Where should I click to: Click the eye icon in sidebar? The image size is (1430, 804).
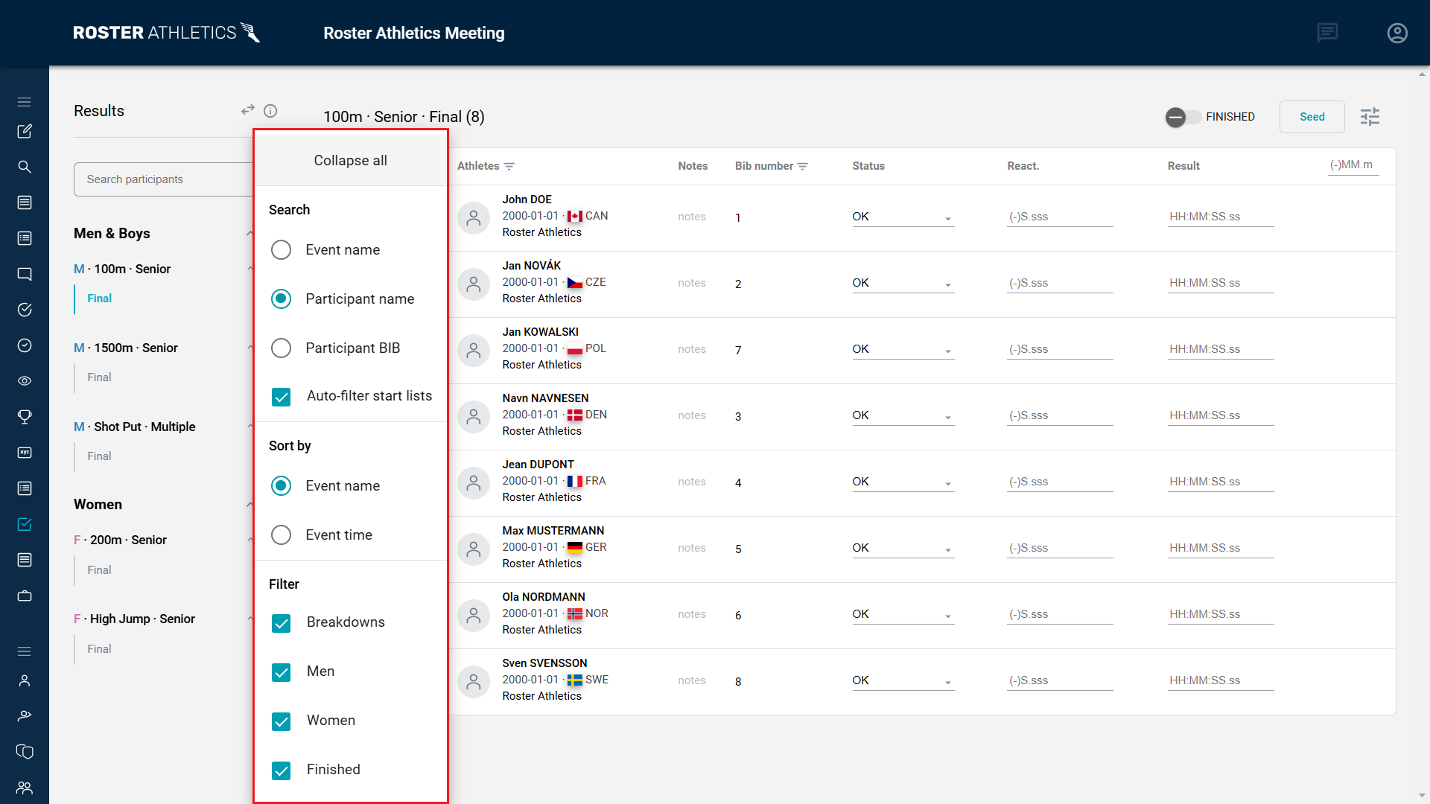(25, 381)
